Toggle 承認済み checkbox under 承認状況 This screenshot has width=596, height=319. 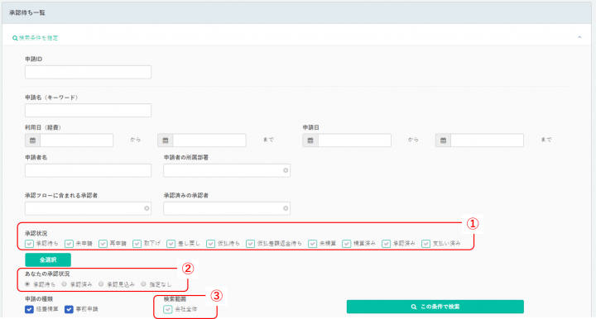pos(387,244)
